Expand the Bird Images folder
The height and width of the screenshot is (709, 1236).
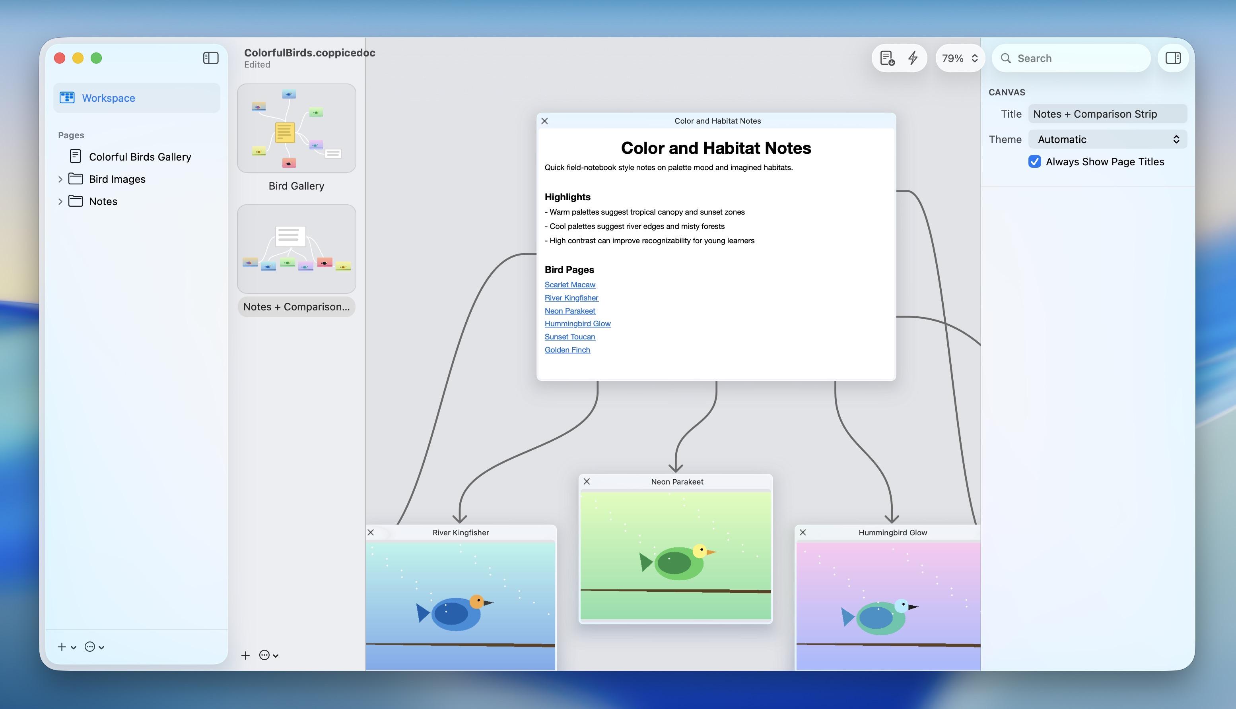[x=60, y=179]
